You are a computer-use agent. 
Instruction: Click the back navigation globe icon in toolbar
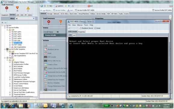[42, 6]
